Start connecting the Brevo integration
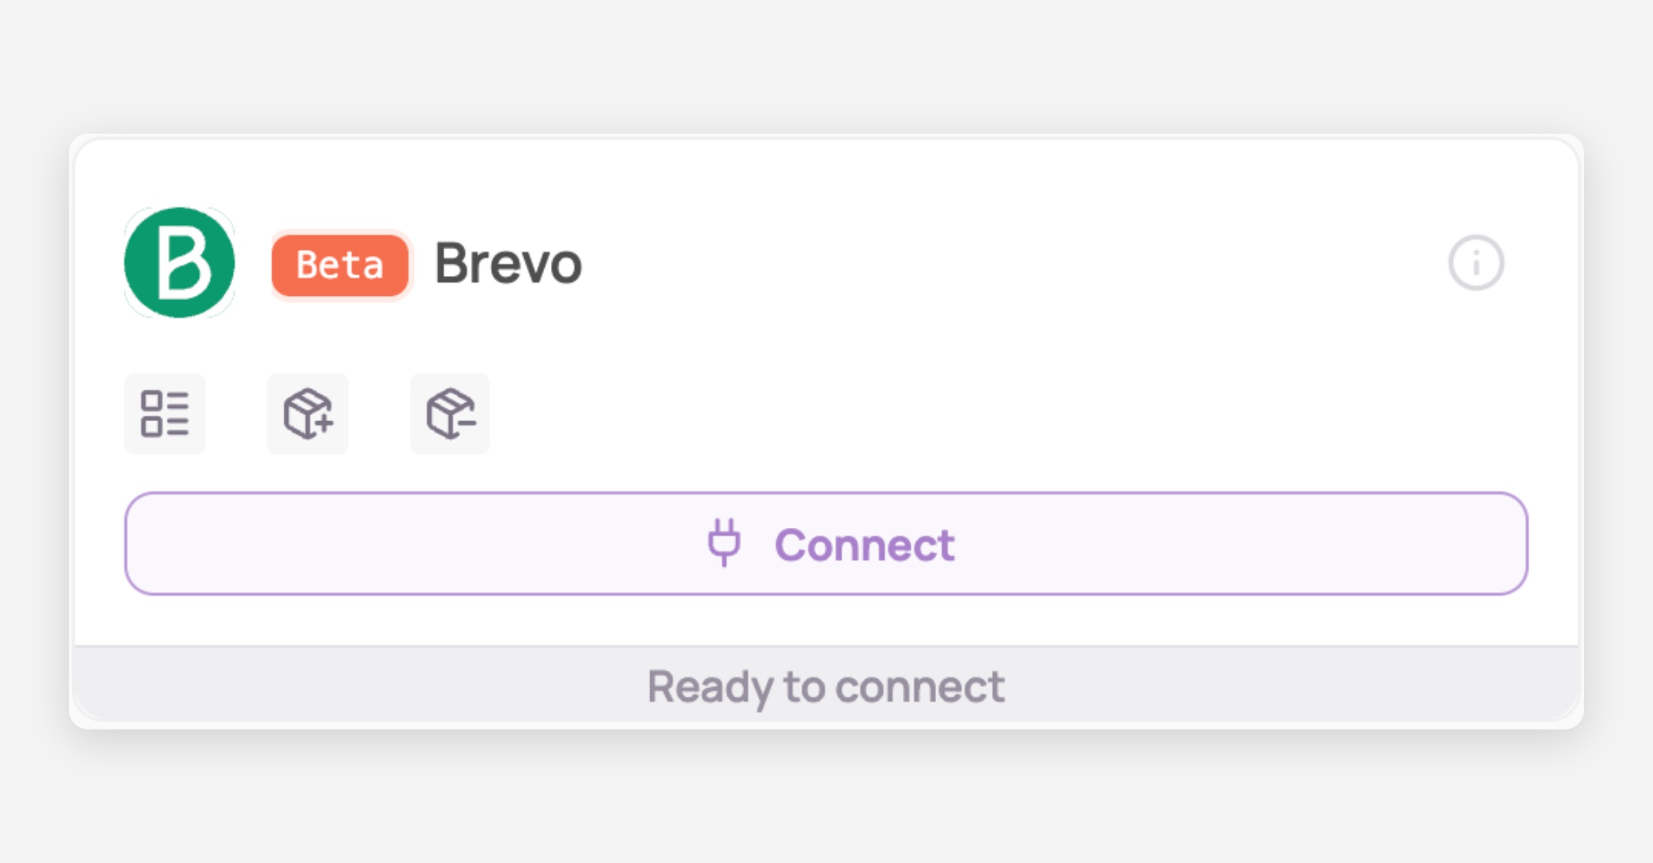 pos(826,544)
